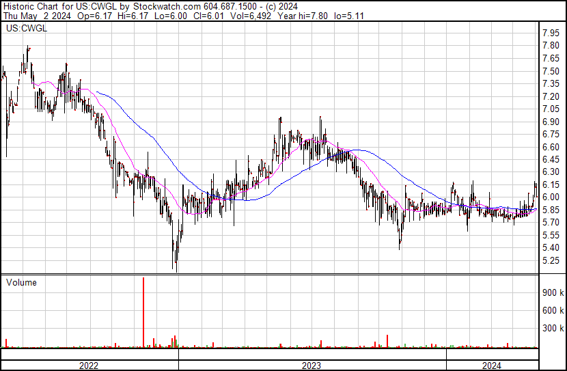Click the 6.15 price axis label
567x371 pixels.
[551, 184]
